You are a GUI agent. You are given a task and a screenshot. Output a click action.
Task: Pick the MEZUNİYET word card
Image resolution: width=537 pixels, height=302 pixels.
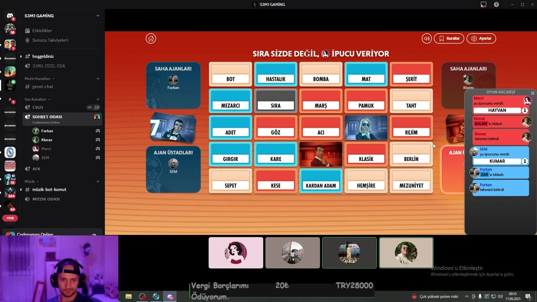411,181
